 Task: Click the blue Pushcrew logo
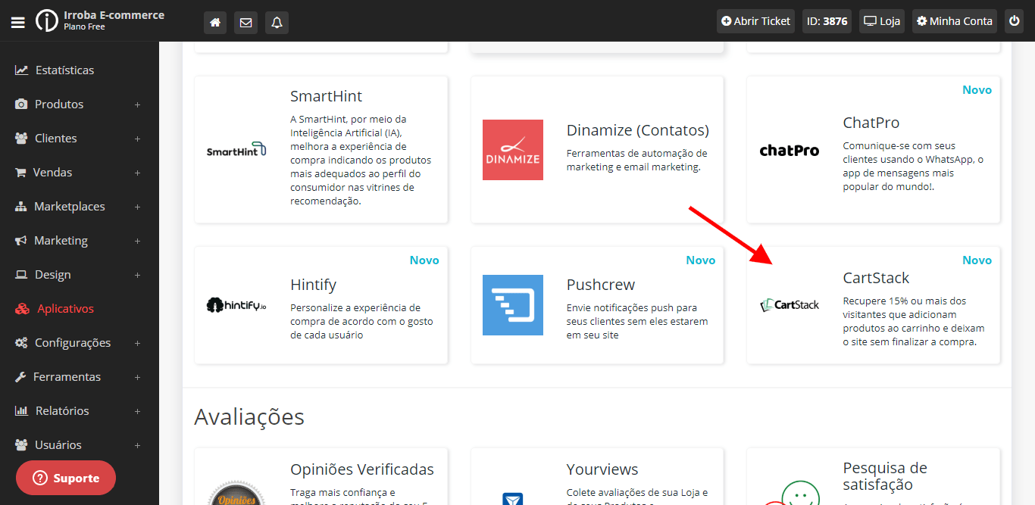click(513, 305)
